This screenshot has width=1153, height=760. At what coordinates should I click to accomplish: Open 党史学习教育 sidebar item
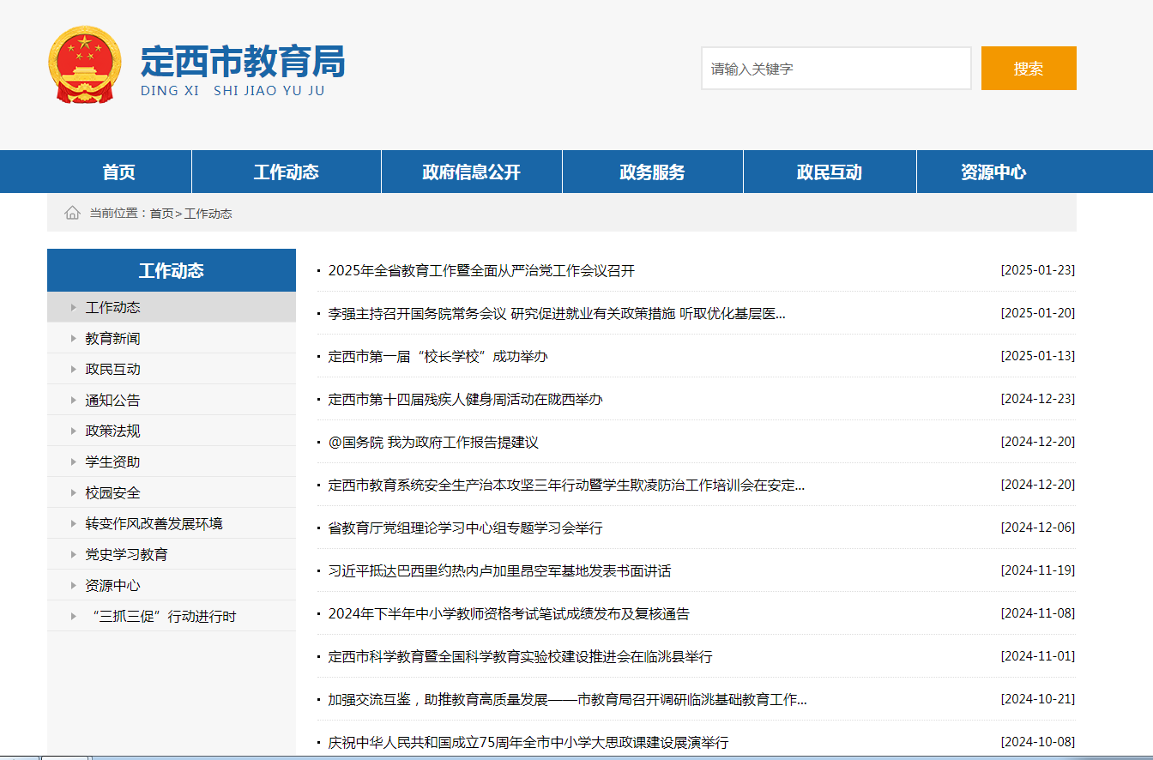pyautogui.click(x=126, y=555)
